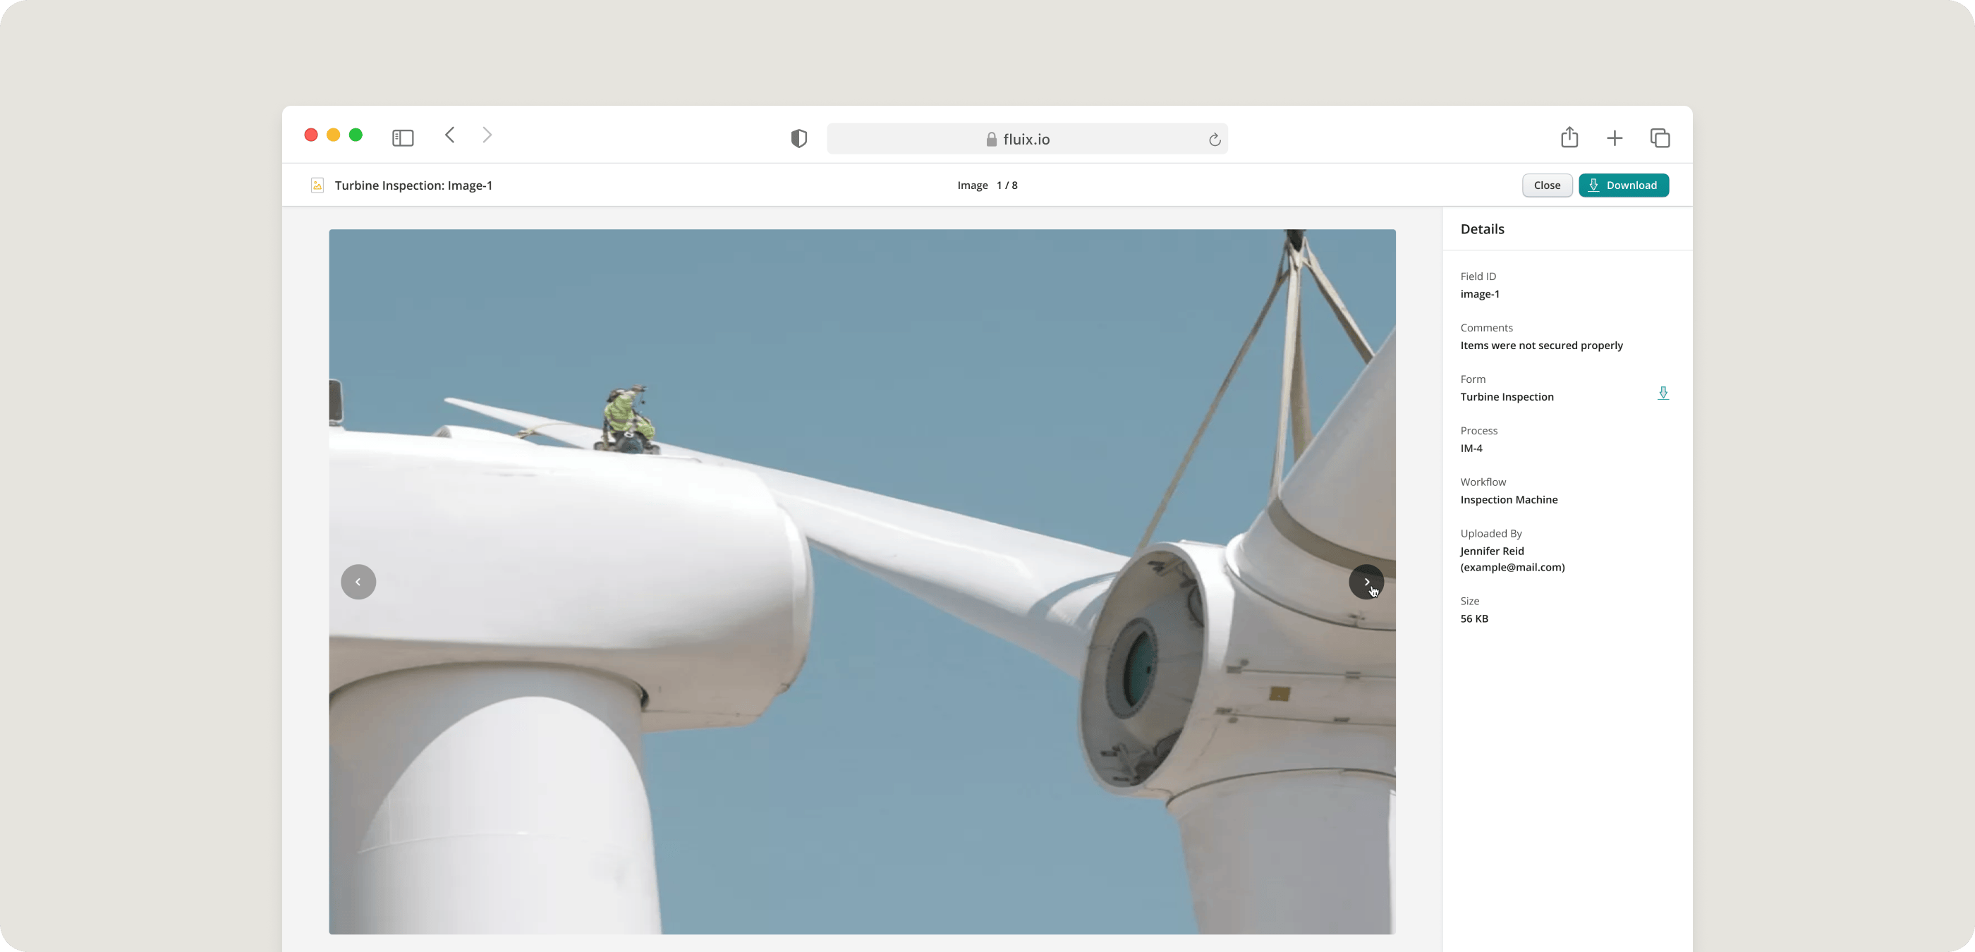Open a new tab with plus icon
The height and width of the screenshot is (952, 1975).
coord(1614,138)
